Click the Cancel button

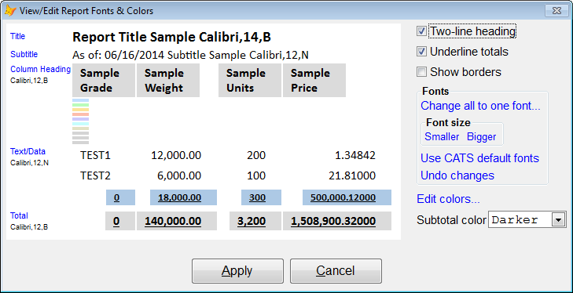(336, 271)
